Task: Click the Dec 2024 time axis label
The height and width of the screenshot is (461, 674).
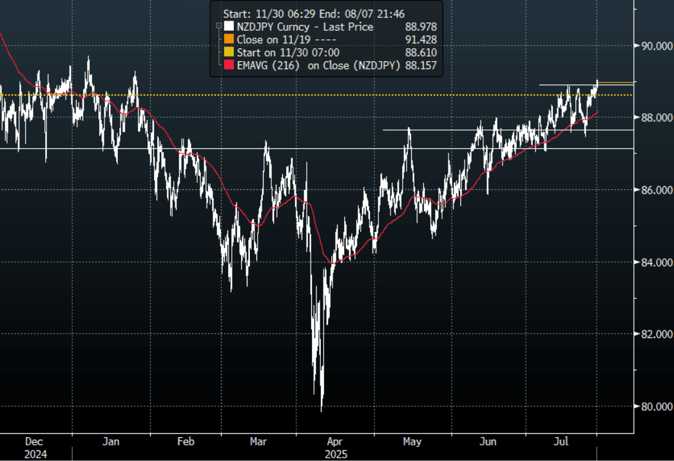Action: [x=34, y=447]
